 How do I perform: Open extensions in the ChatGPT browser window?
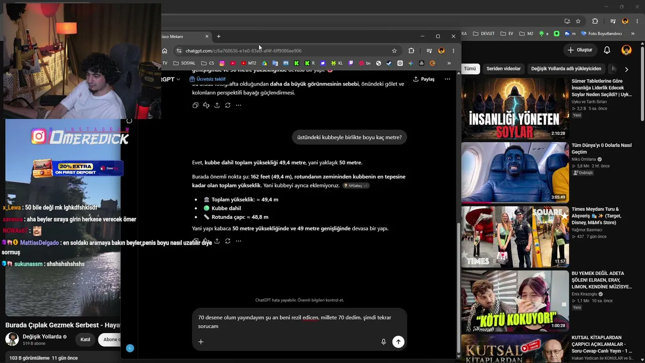tap(411, 50)
